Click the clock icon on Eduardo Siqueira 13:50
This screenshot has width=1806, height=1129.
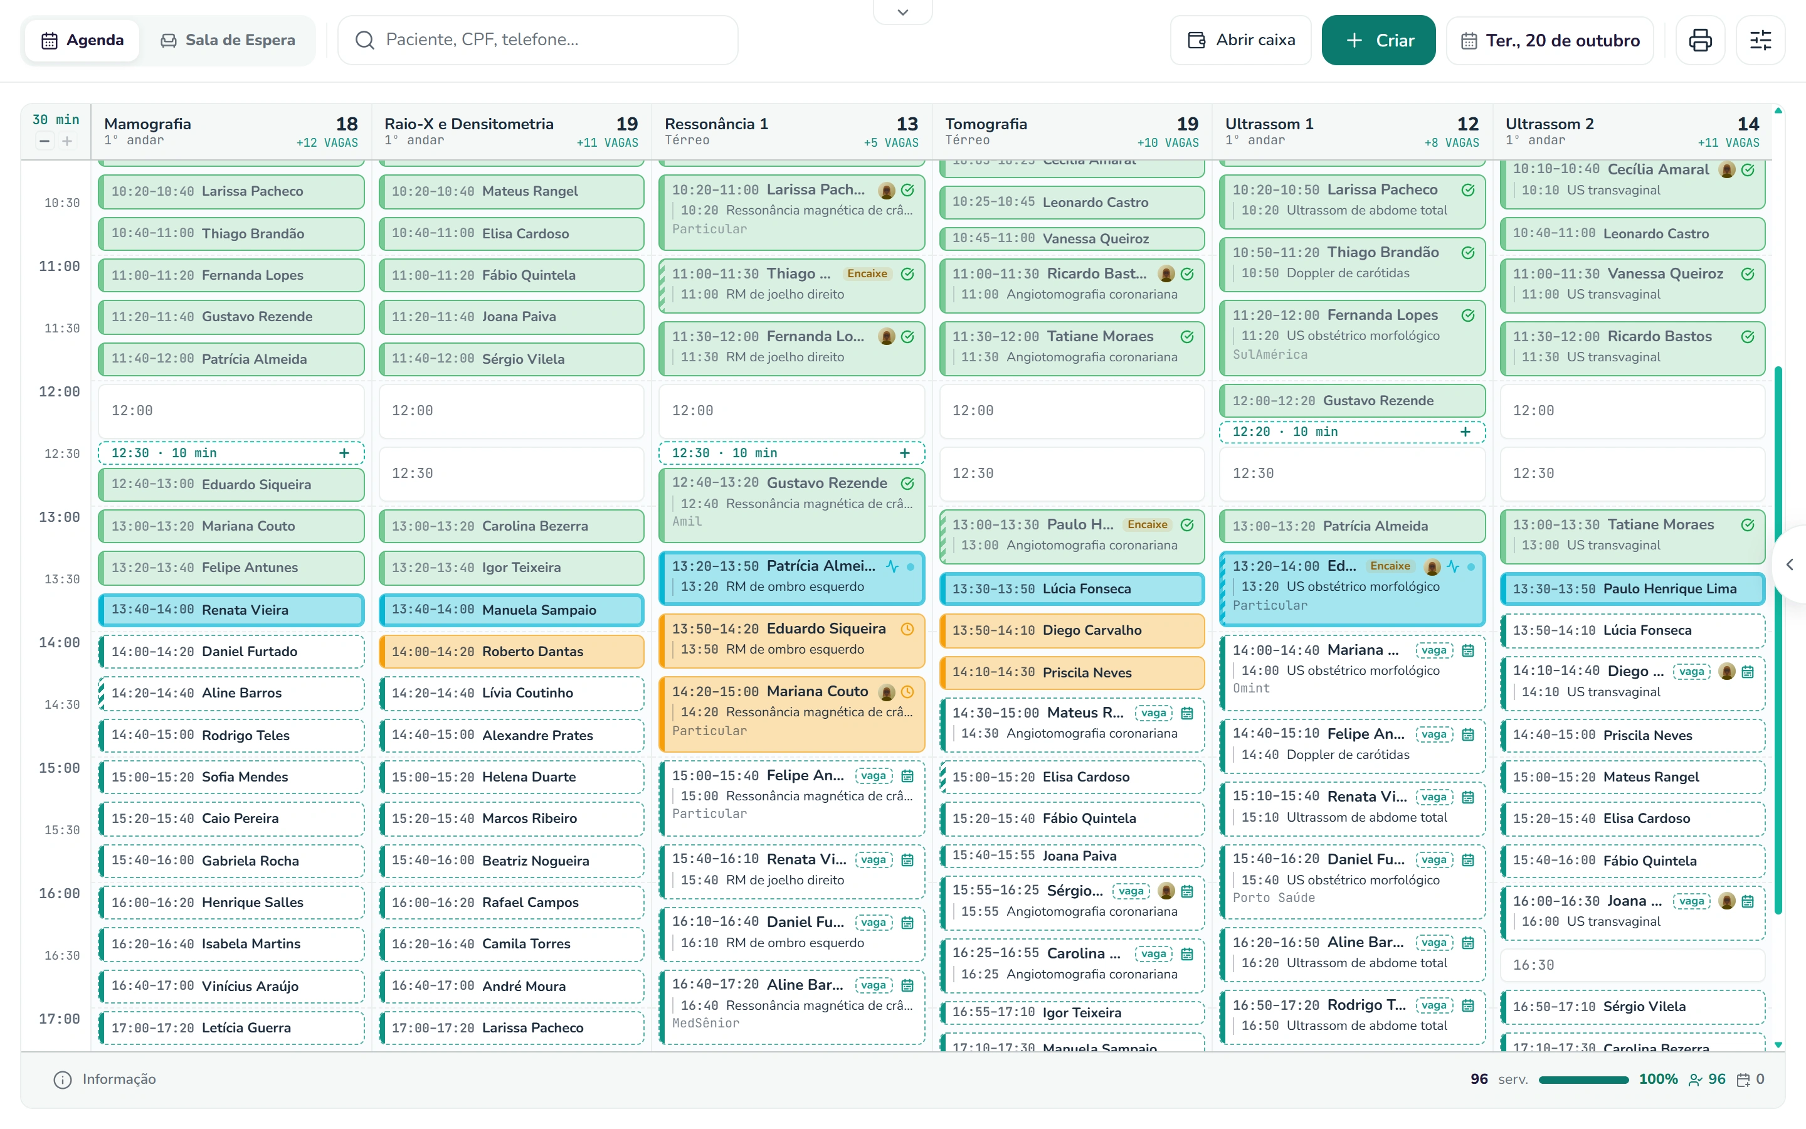(907, 628)
